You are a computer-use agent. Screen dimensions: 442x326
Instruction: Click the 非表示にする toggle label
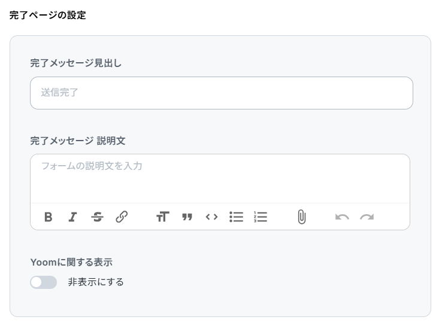96,282
